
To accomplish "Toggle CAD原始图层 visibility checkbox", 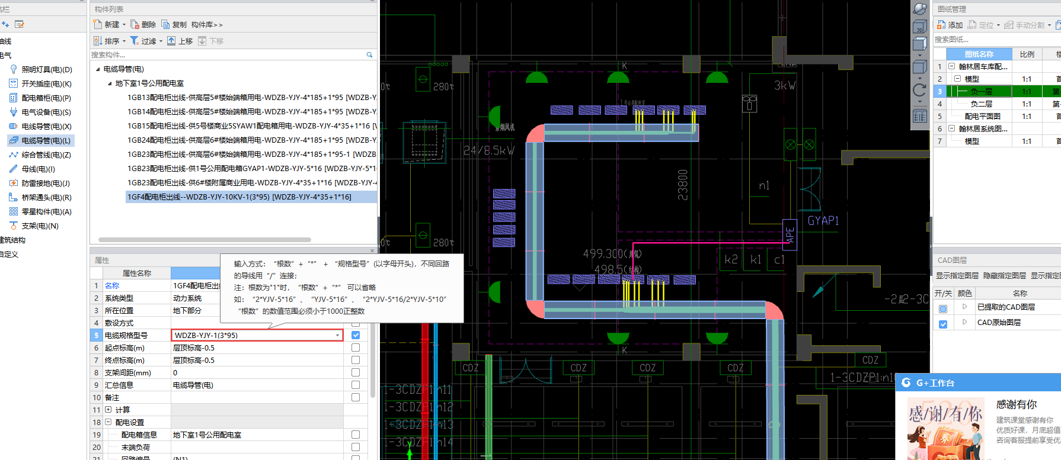I will (x=943, y=324).
